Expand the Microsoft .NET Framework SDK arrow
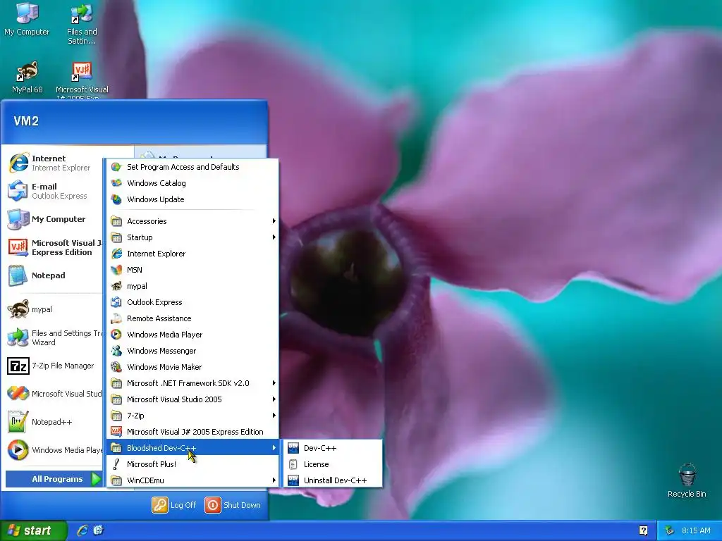722x541 pixels. tap(274, 383)
